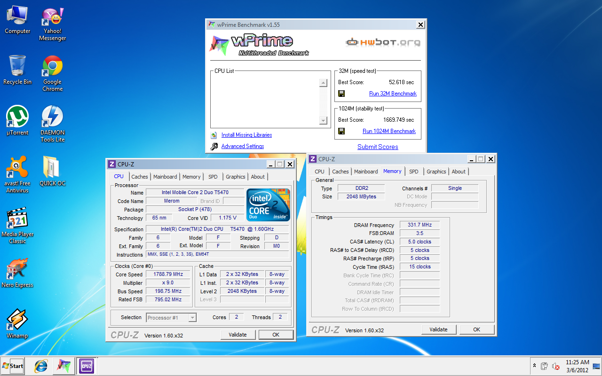Click the Advanced Settings wrench icon
Viewport: 602px width, 376px height.
[x=214, y=146]
